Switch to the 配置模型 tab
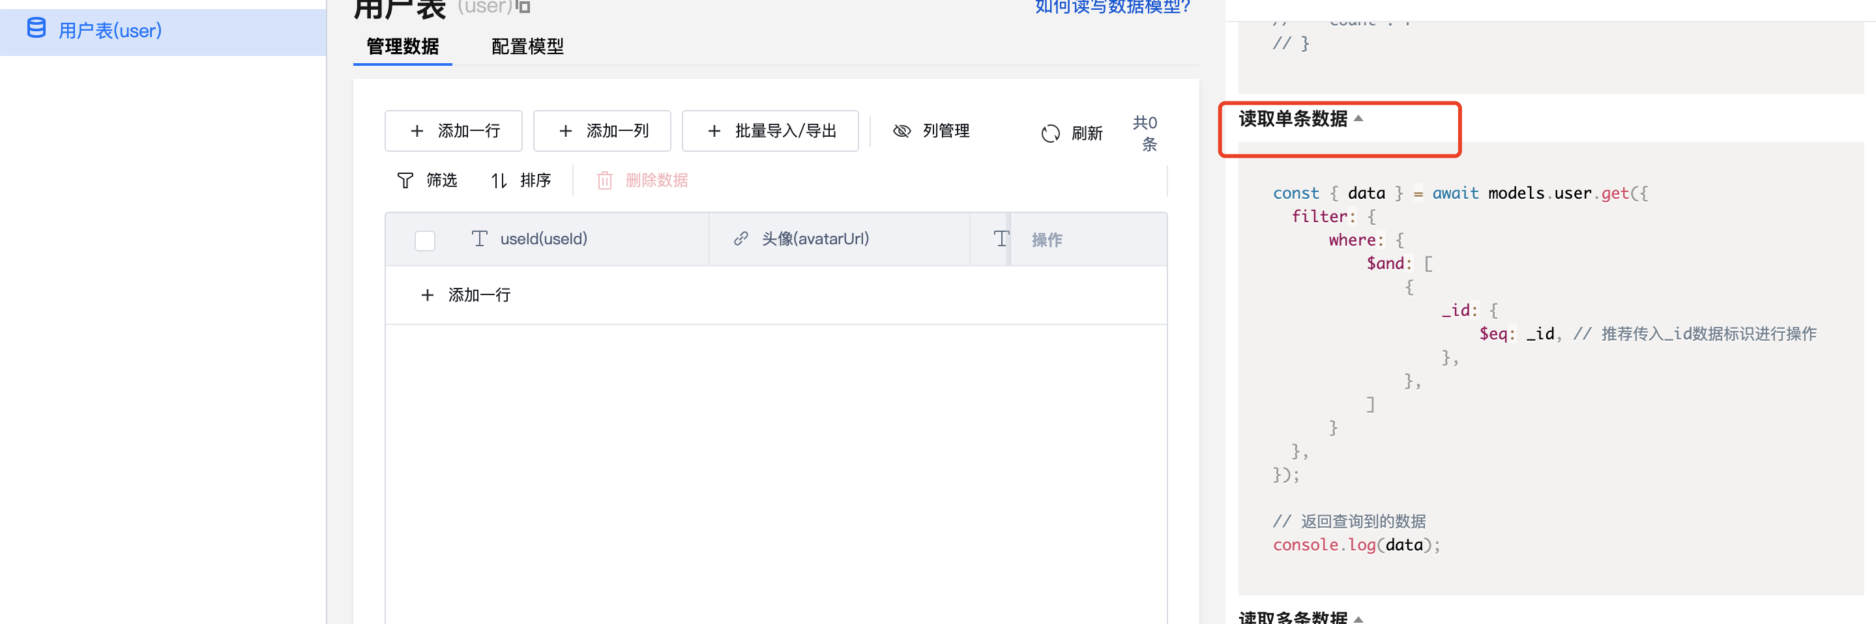This screenshot has height=624, width=1876. (527, 47)
